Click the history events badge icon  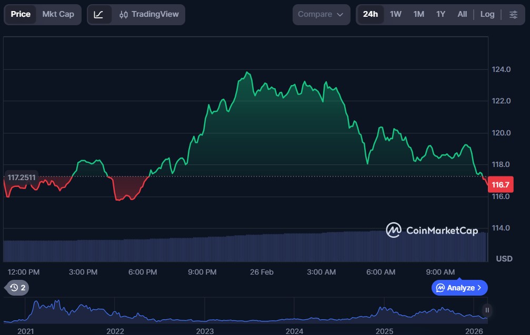pyautogui.click(x=17, y=287)
